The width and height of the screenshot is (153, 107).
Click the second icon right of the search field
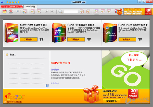click(x=88, y=11)
